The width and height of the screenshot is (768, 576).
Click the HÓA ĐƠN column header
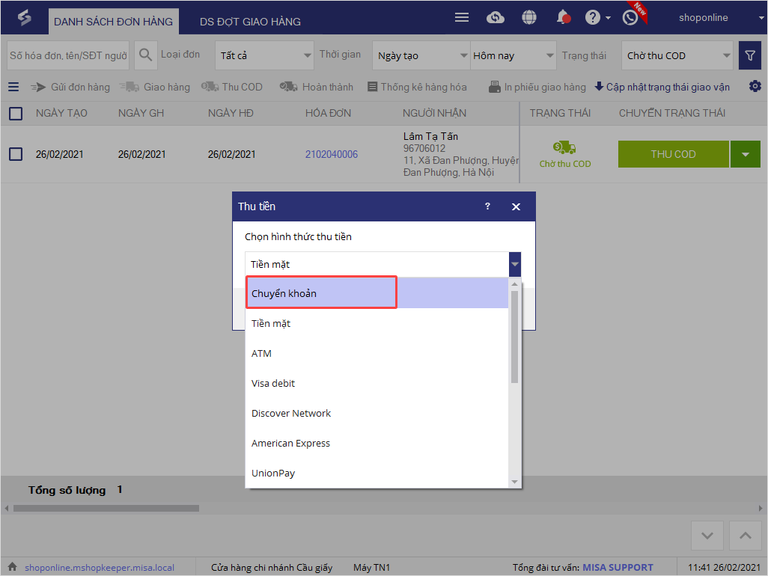coord(328,113)
